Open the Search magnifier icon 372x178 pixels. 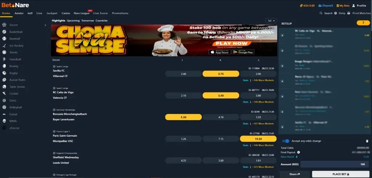pos(321,13)
